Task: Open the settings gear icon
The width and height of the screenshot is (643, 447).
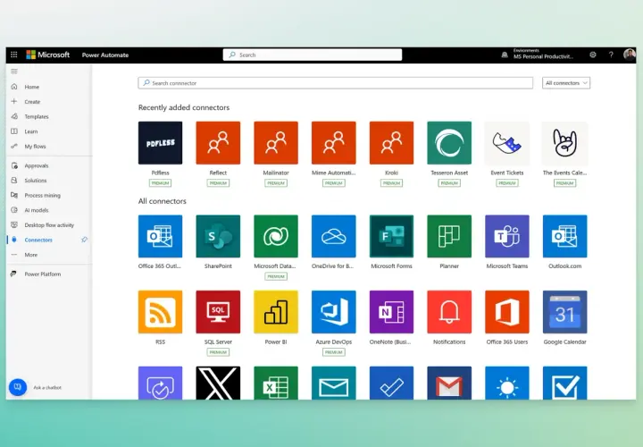Action: click(593, 55)
